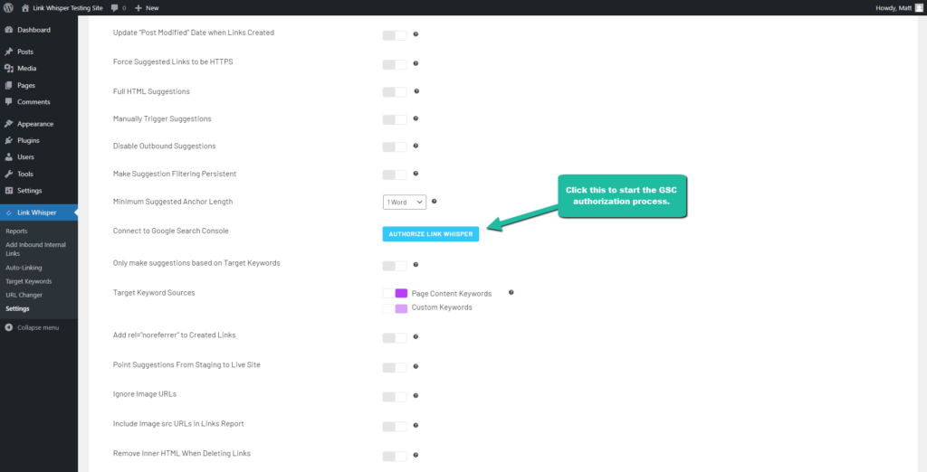Click help icon for Update Post Modified Date
927x472 pixels.
[416, 34]
